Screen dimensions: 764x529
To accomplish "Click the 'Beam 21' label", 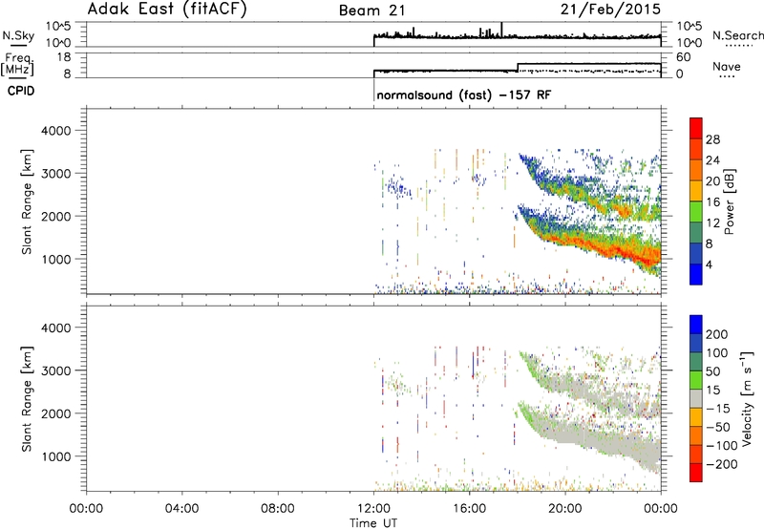I will pos(372,11).
